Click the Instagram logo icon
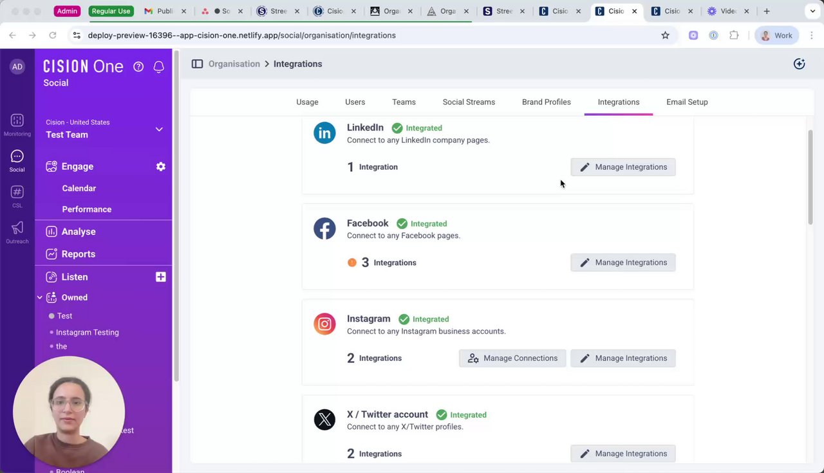The width and height of the screenshot is (824, 473). [324, 324]
